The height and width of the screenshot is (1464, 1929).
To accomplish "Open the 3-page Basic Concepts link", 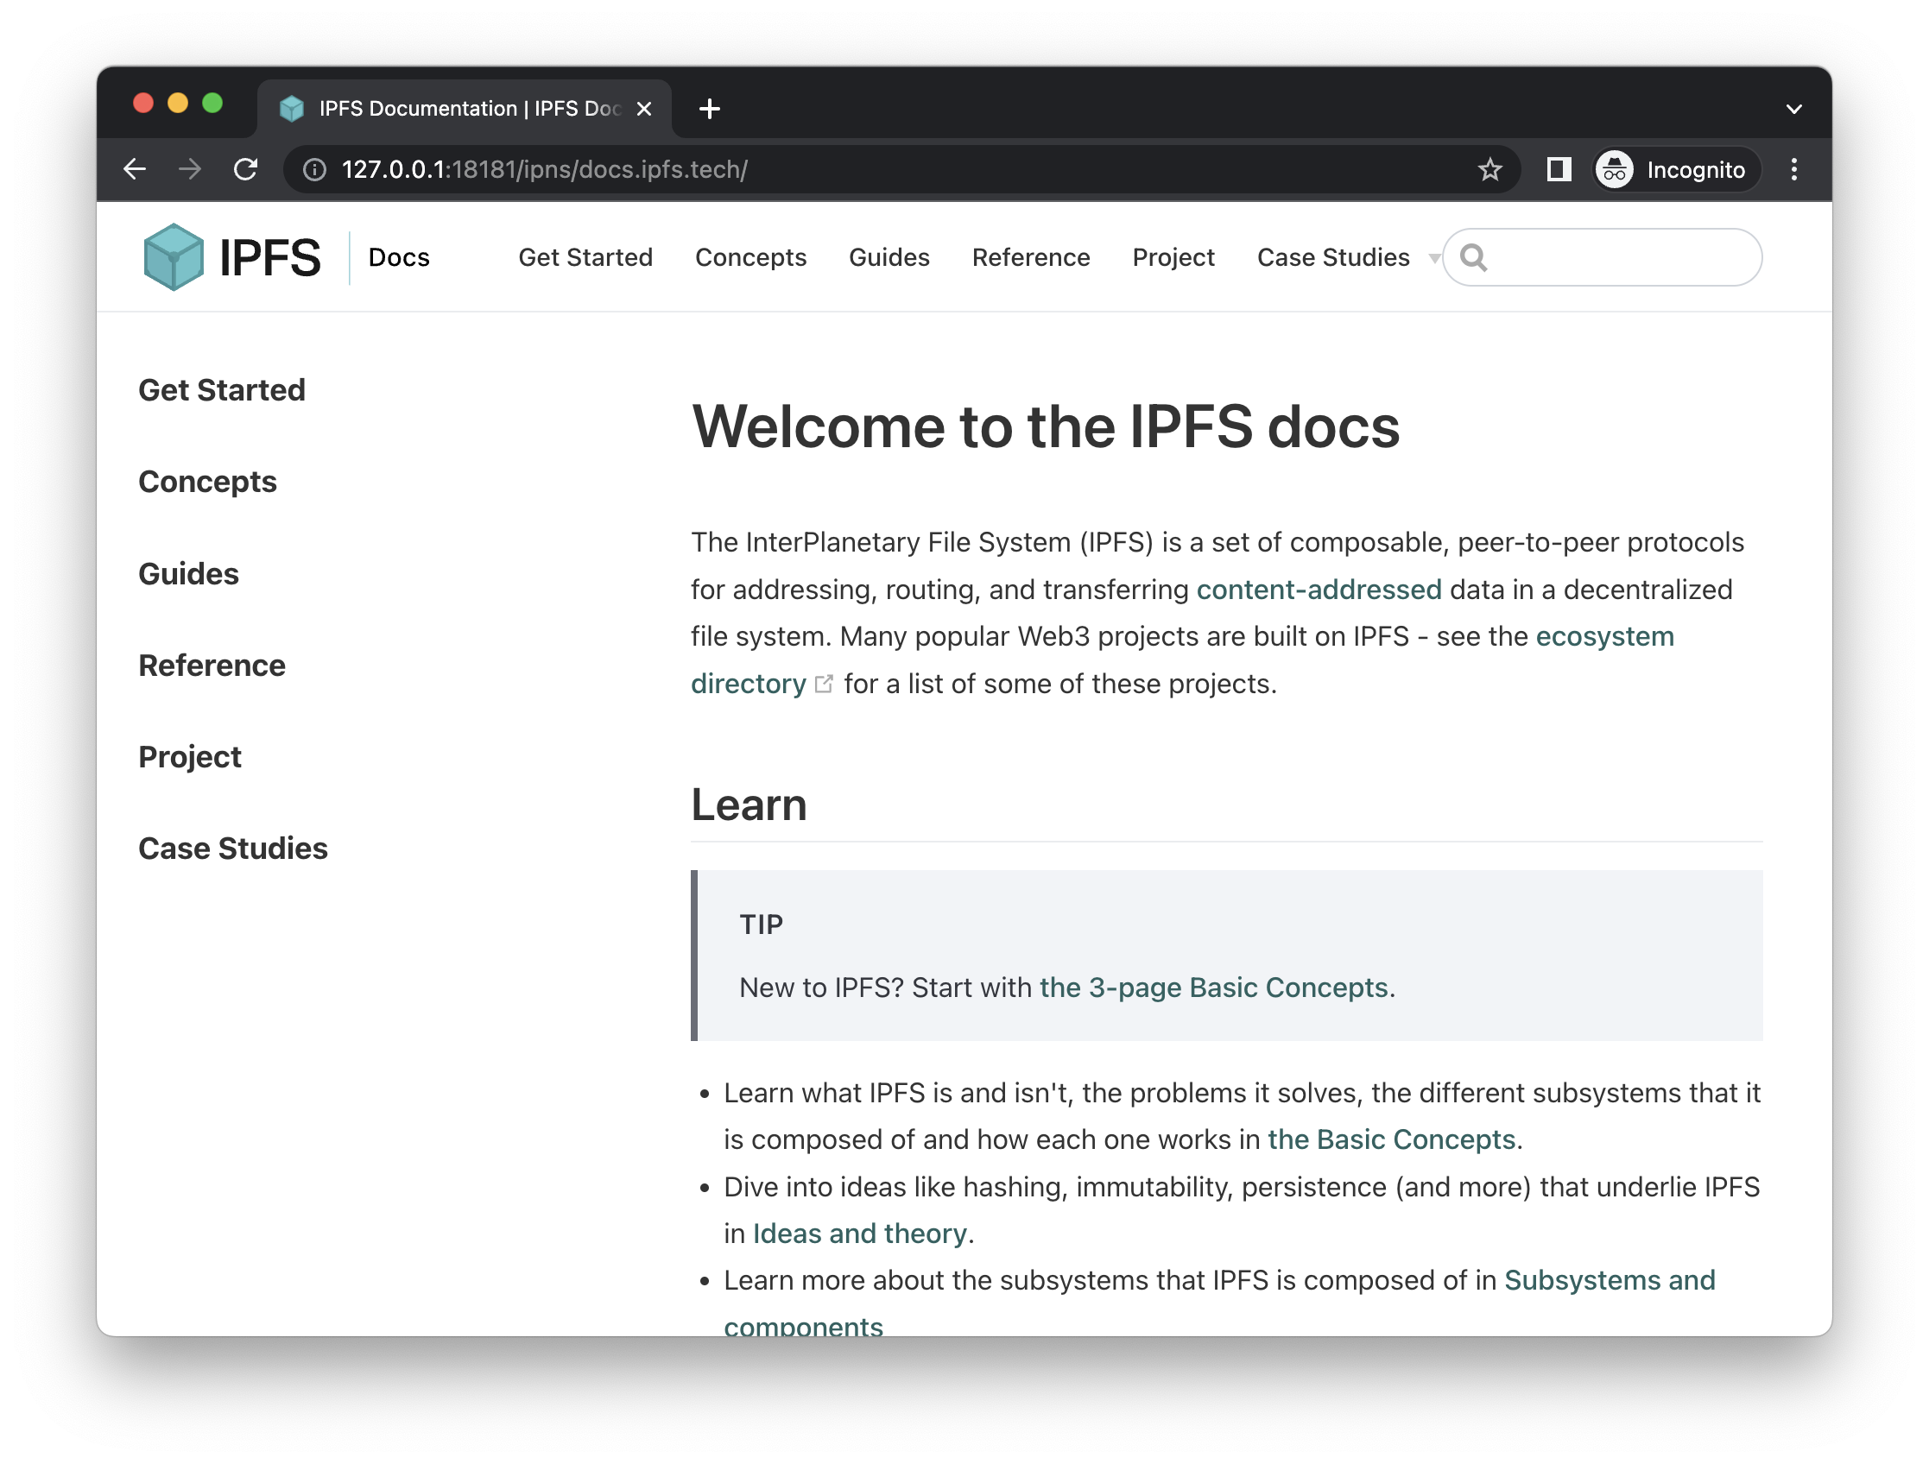I will click(x=1213, y=987).
